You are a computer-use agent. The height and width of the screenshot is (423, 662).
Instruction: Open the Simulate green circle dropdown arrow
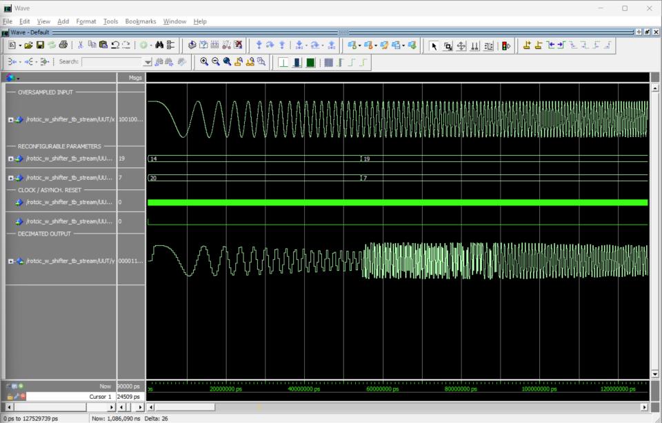coord(151,45)
